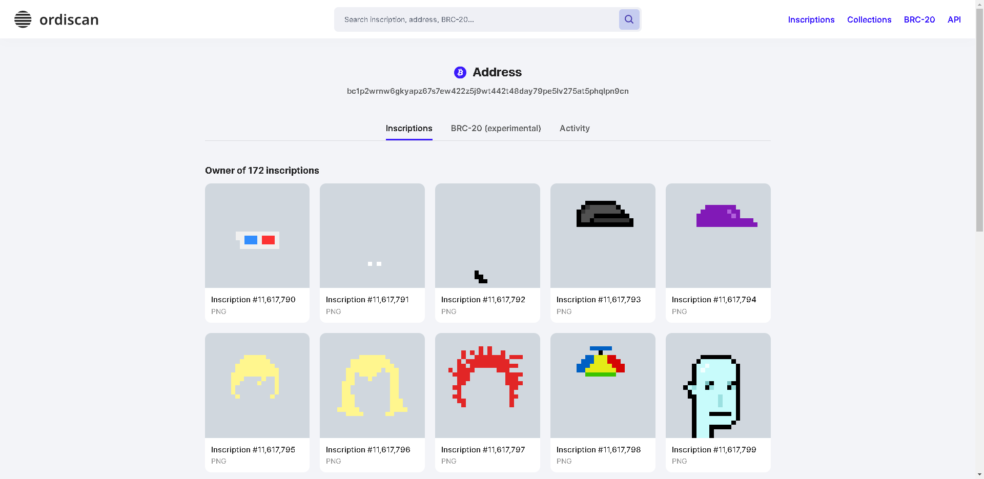Image resolution: width=984 pixels, height=479 pixels.
Task: Open the long blonde hair inscription image
Action: point(372,385)
